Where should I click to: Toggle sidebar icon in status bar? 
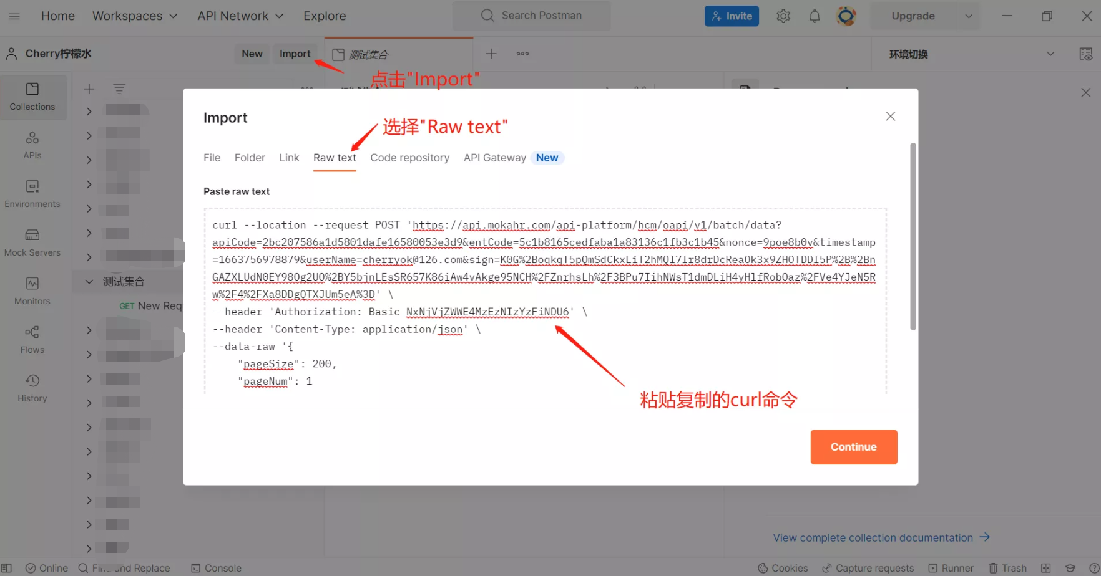(6, 568)
